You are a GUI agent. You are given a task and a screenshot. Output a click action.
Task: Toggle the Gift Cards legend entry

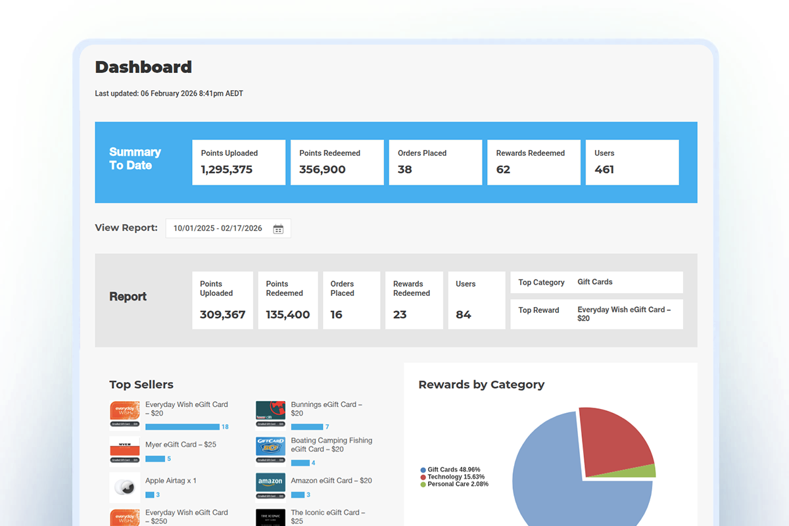click(448, 469)
